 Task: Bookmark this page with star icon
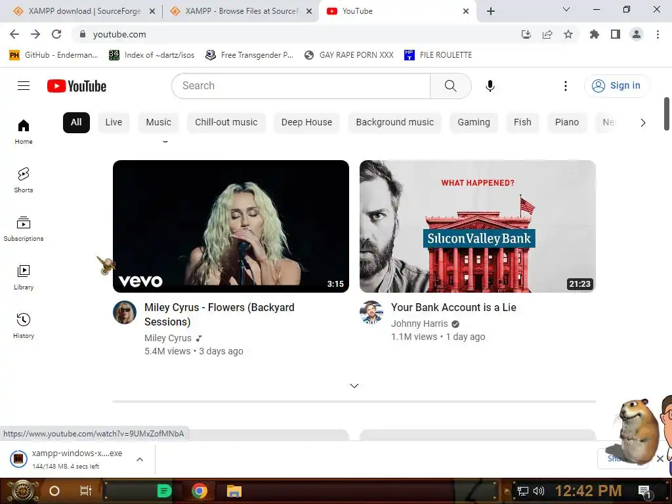point(568,34)
